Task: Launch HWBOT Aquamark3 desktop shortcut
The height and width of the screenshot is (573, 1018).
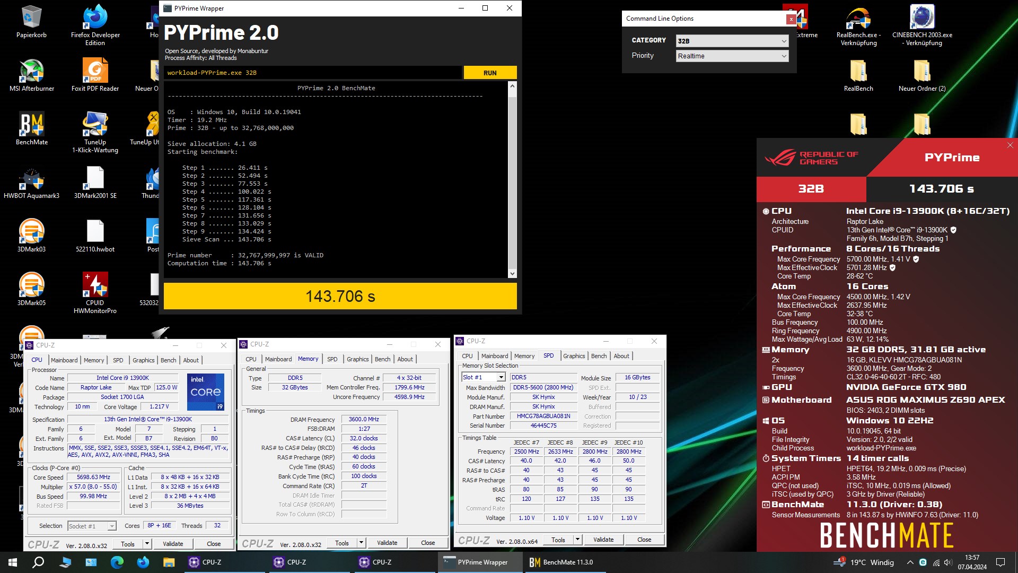Action: coord(31,182)
